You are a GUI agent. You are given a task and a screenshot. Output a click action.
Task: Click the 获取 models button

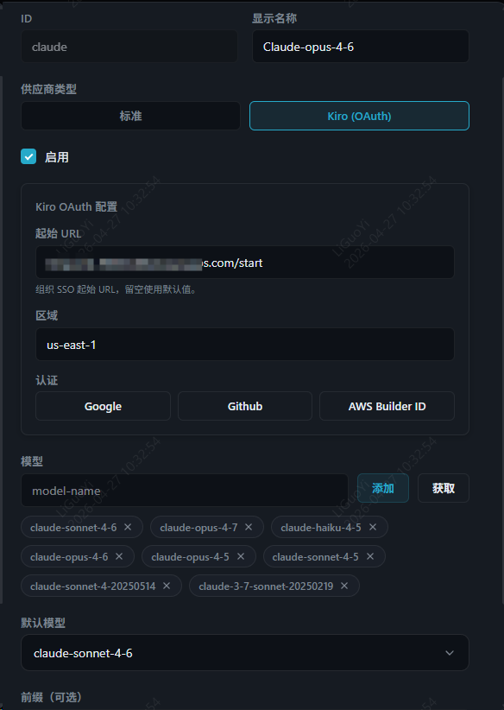(444, 488)
